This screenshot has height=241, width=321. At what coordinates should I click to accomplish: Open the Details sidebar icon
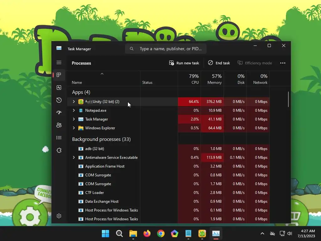(59, 138)
